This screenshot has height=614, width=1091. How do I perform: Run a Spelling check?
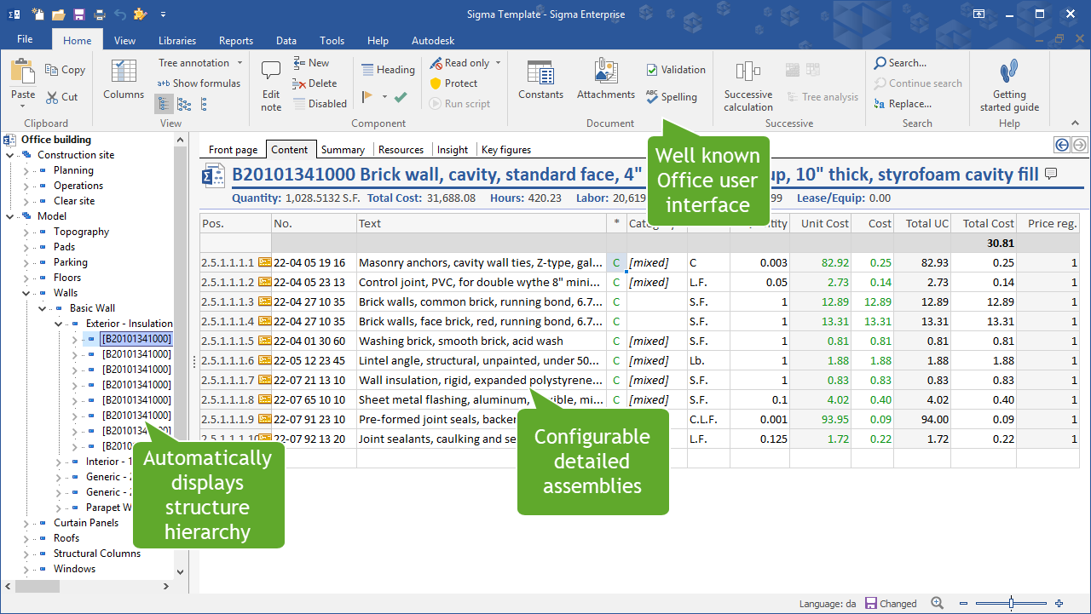[x=672, y=97]
